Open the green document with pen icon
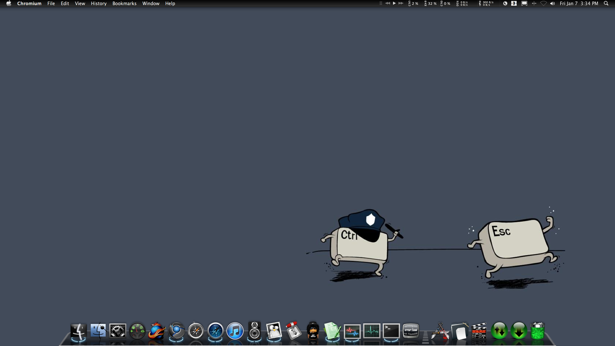 [332, 331]
